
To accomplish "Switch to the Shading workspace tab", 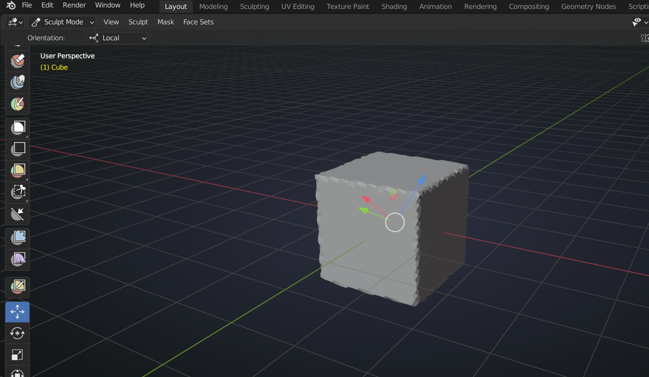I will [x=394, y=6].
